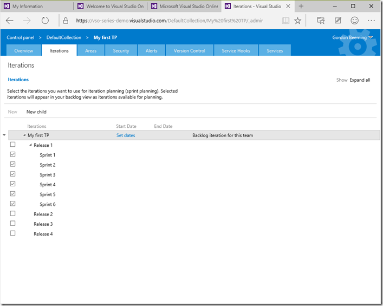
Task: Uncheck the Sprint 5 checkbox
Action: (x=12, y=194)
